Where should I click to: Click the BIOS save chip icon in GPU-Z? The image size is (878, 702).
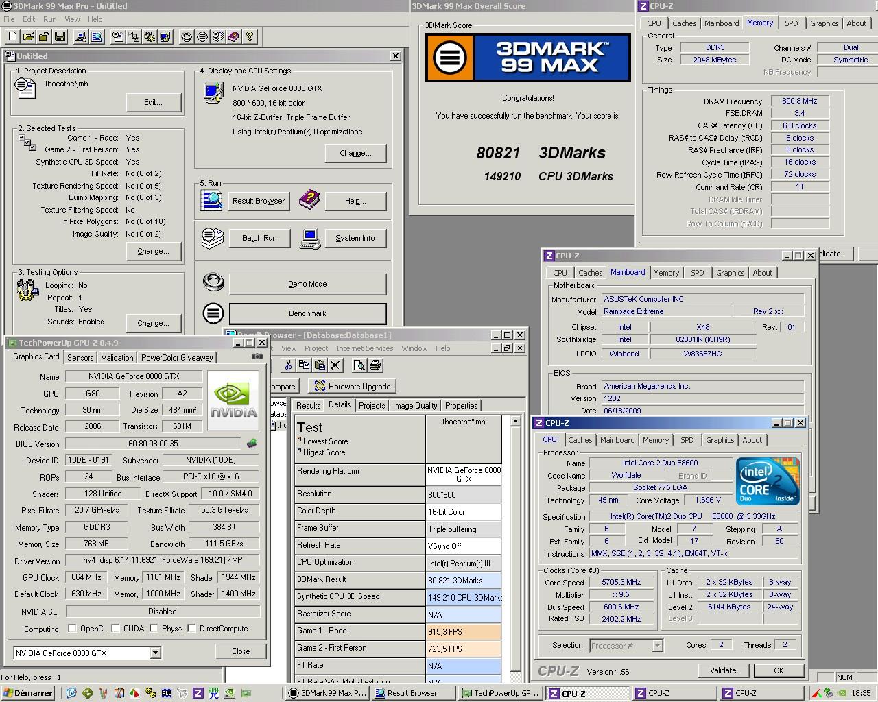(252, 444)
